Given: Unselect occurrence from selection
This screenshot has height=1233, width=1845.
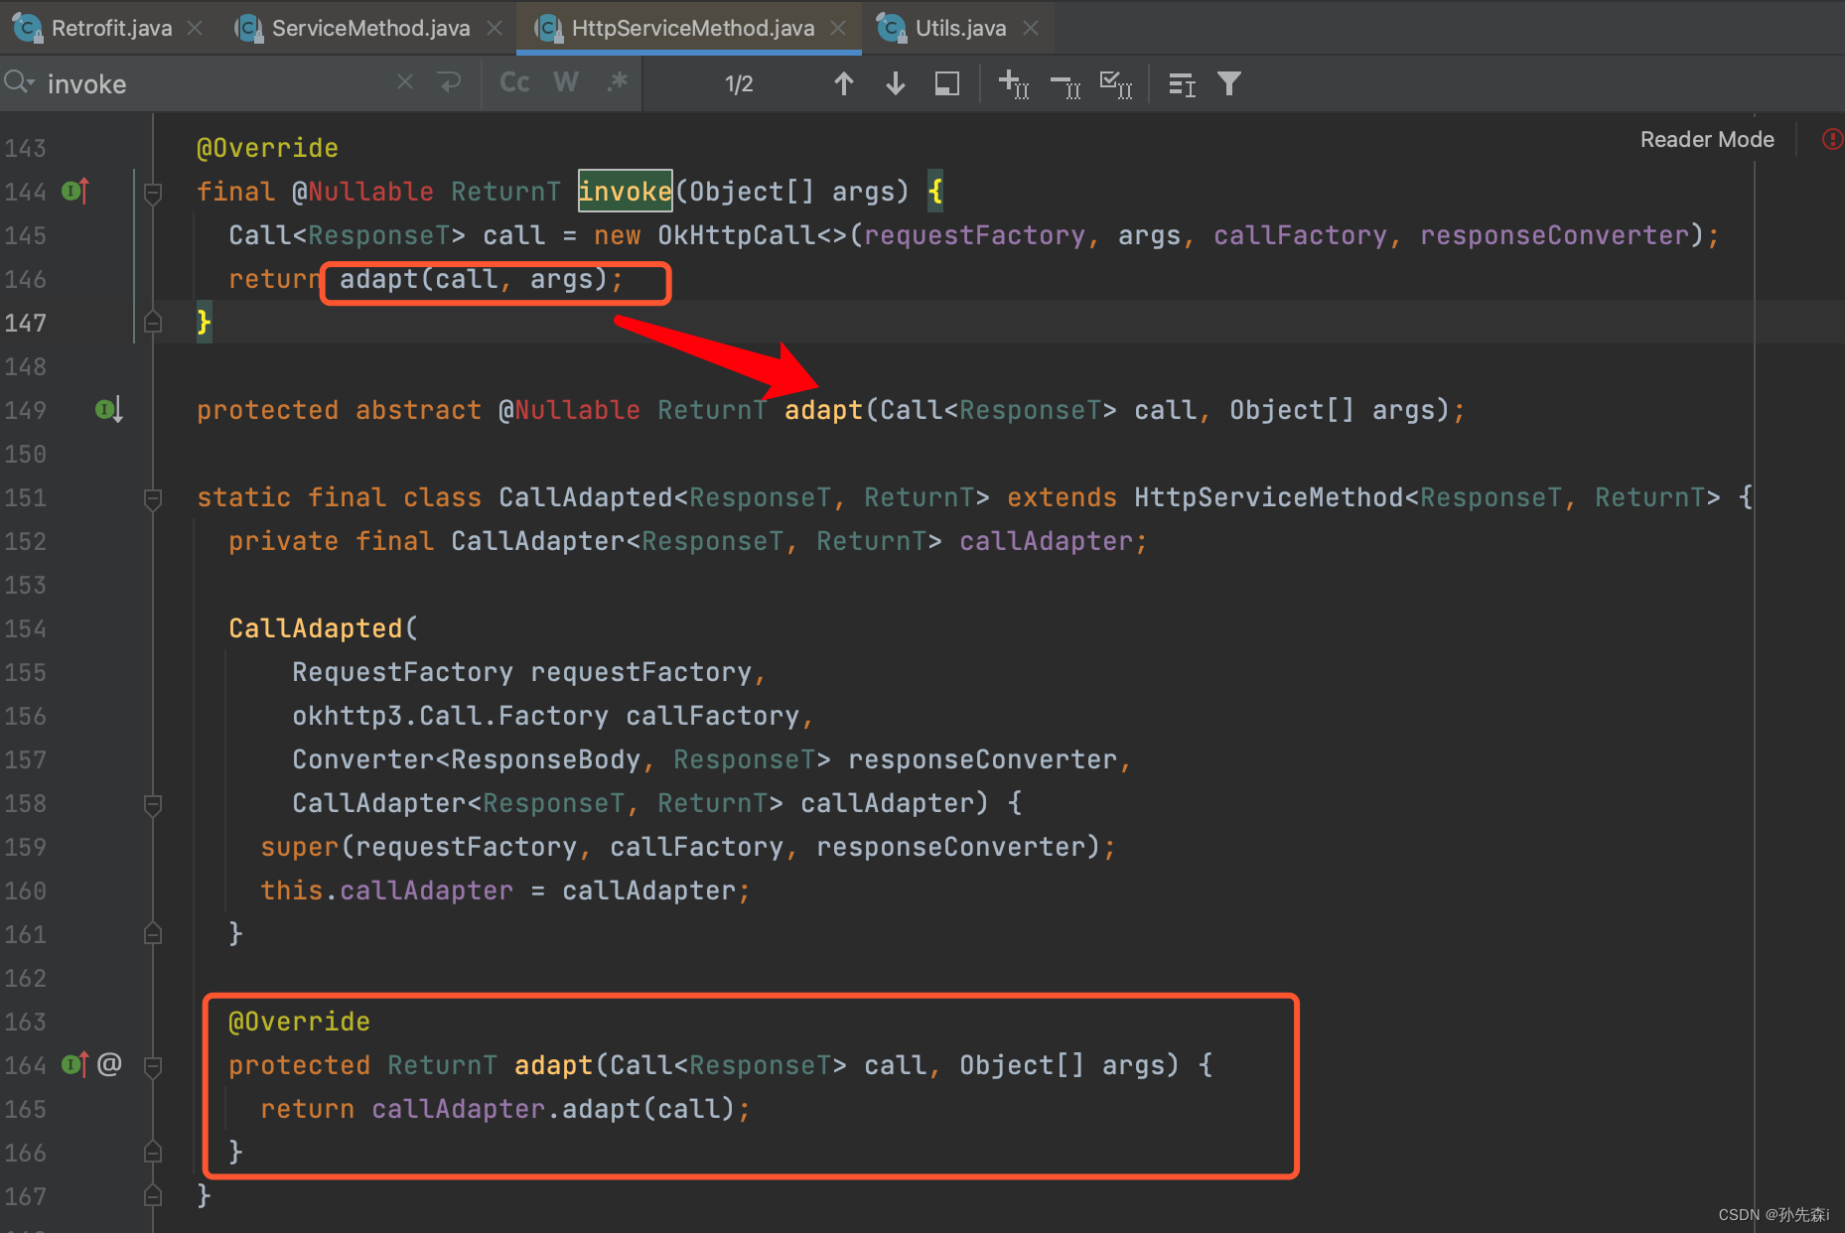Looking at the screenshot, I should pos(1065,85).
